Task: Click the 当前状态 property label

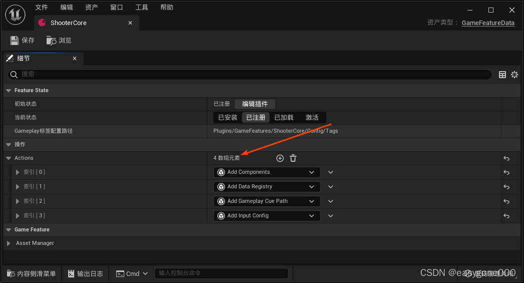Action: (26, 118)
